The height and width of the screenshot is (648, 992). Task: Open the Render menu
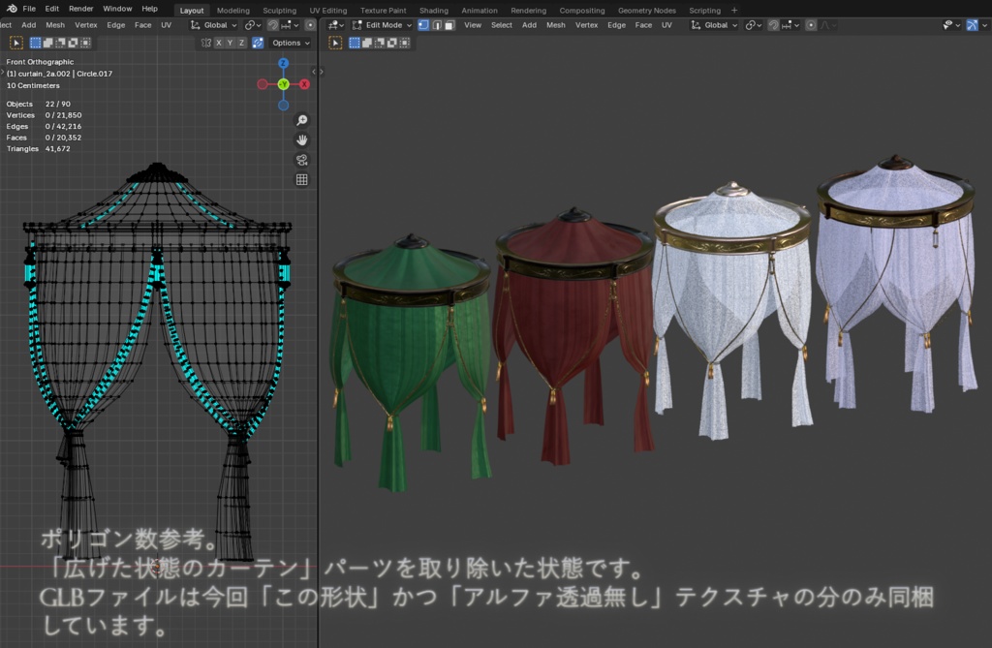(x=80, y=9)
